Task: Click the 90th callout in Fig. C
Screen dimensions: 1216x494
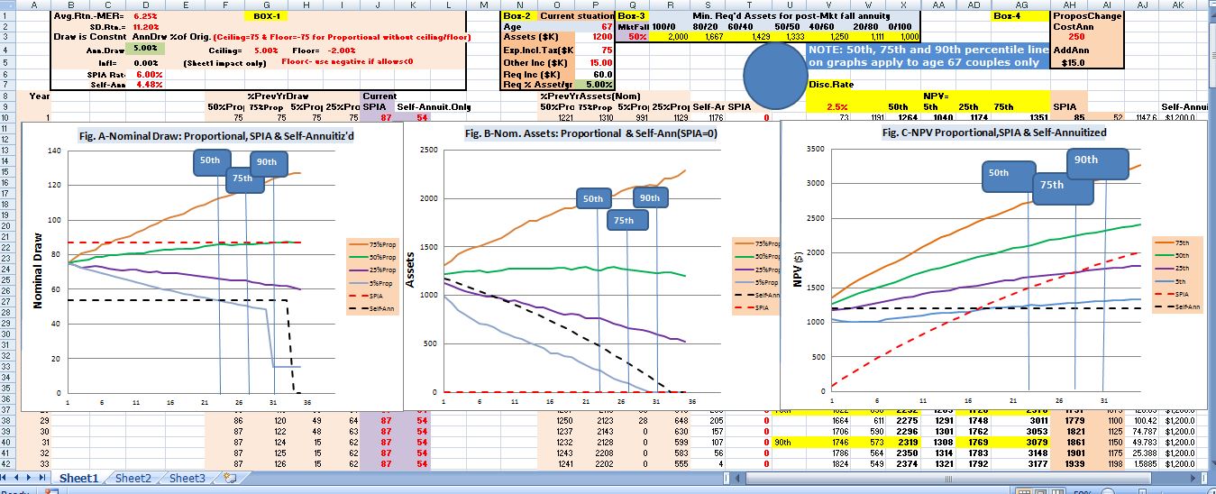Action: click(x=1096, y=161)
